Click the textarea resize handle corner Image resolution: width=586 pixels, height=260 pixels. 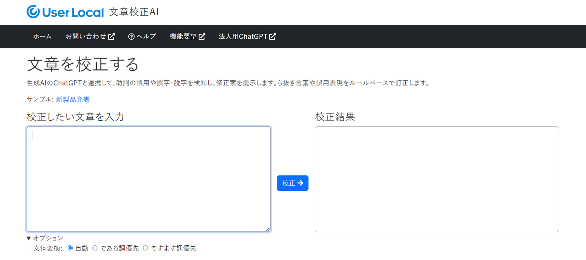[x=268, y=229]
